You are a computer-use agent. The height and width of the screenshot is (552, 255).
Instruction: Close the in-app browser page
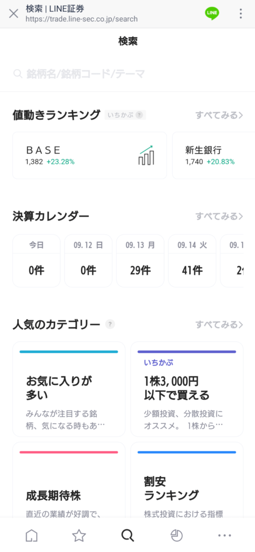(13, 13)
